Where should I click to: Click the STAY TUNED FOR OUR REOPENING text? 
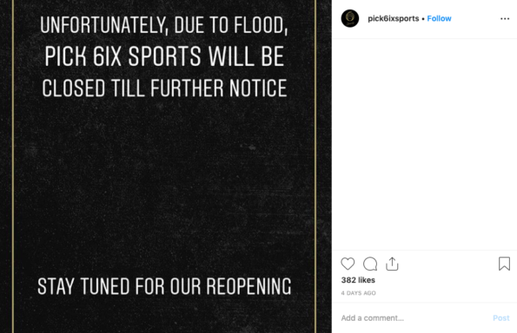(x=164, y=286)
